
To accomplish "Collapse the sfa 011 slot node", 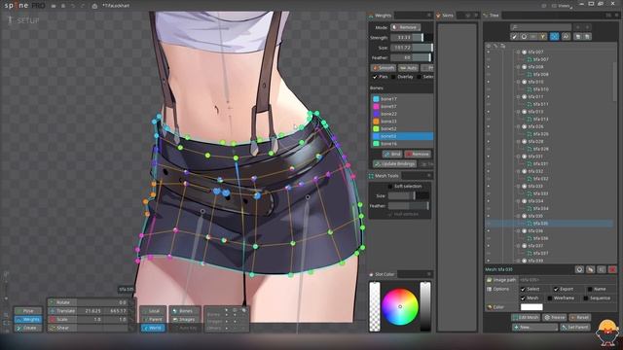I will coord(518,97).
